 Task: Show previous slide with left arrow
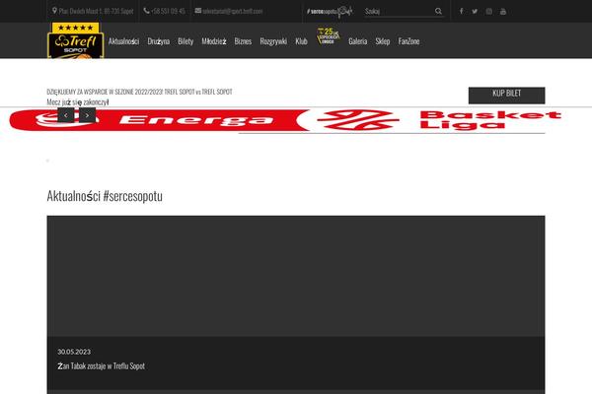point(66,115)
